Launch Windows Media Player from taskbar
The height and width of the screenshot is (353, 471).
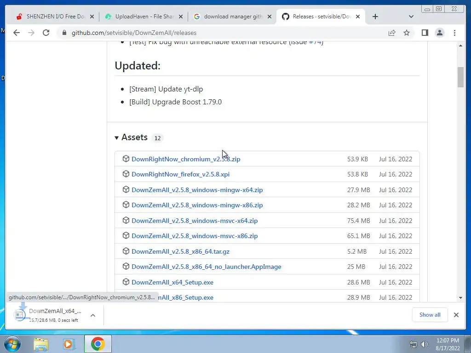[68, 344]
